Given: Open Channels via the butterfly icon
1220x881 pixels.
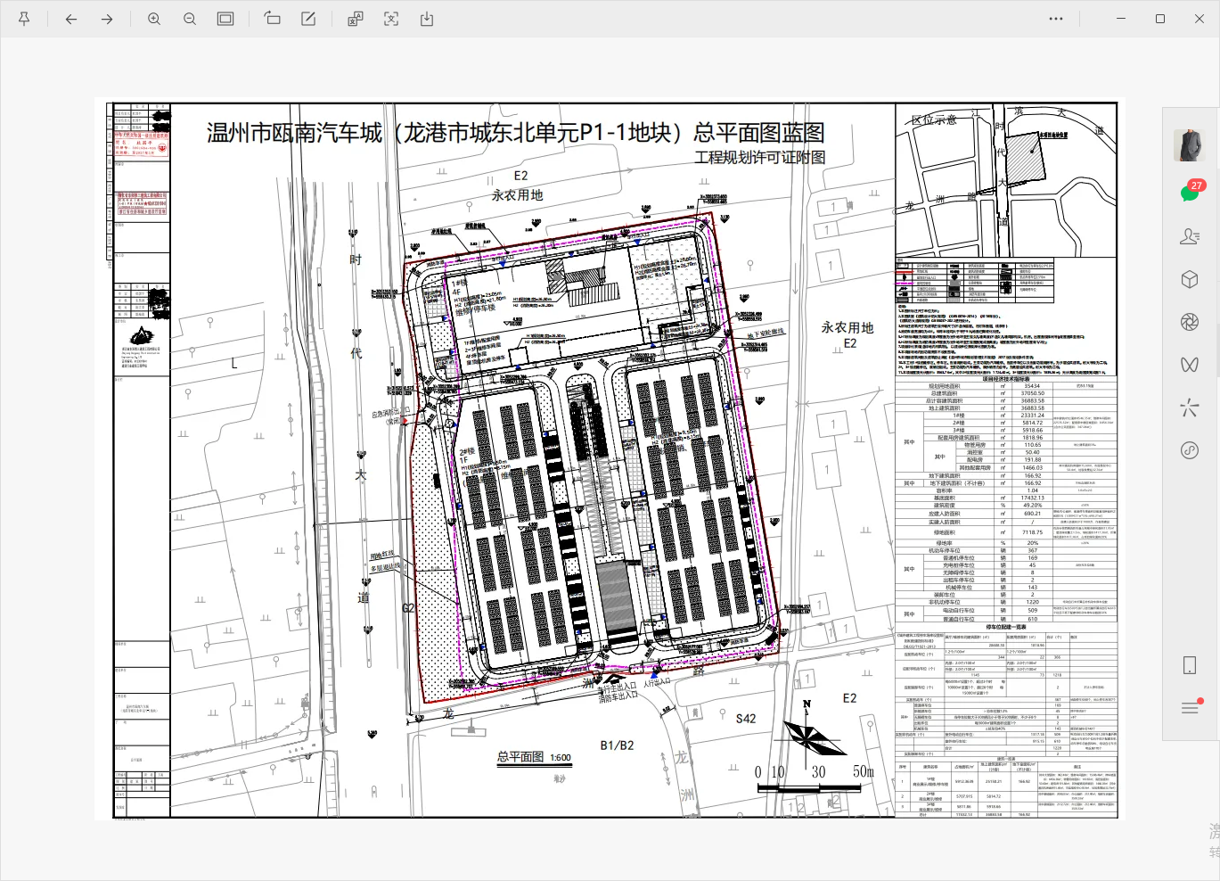Looking at the screenshot, I should 1190,365.
